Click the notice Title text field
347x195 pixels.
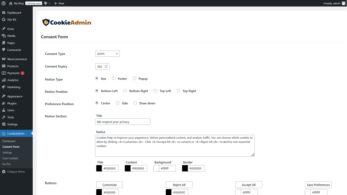coord(123,122)
